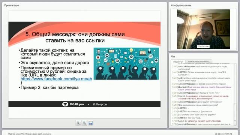Click the chat scrollbar thumb

[x=235, y=112]
